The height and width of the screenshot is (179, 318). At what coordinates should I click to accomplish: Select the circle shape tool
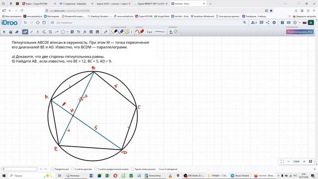63,32
